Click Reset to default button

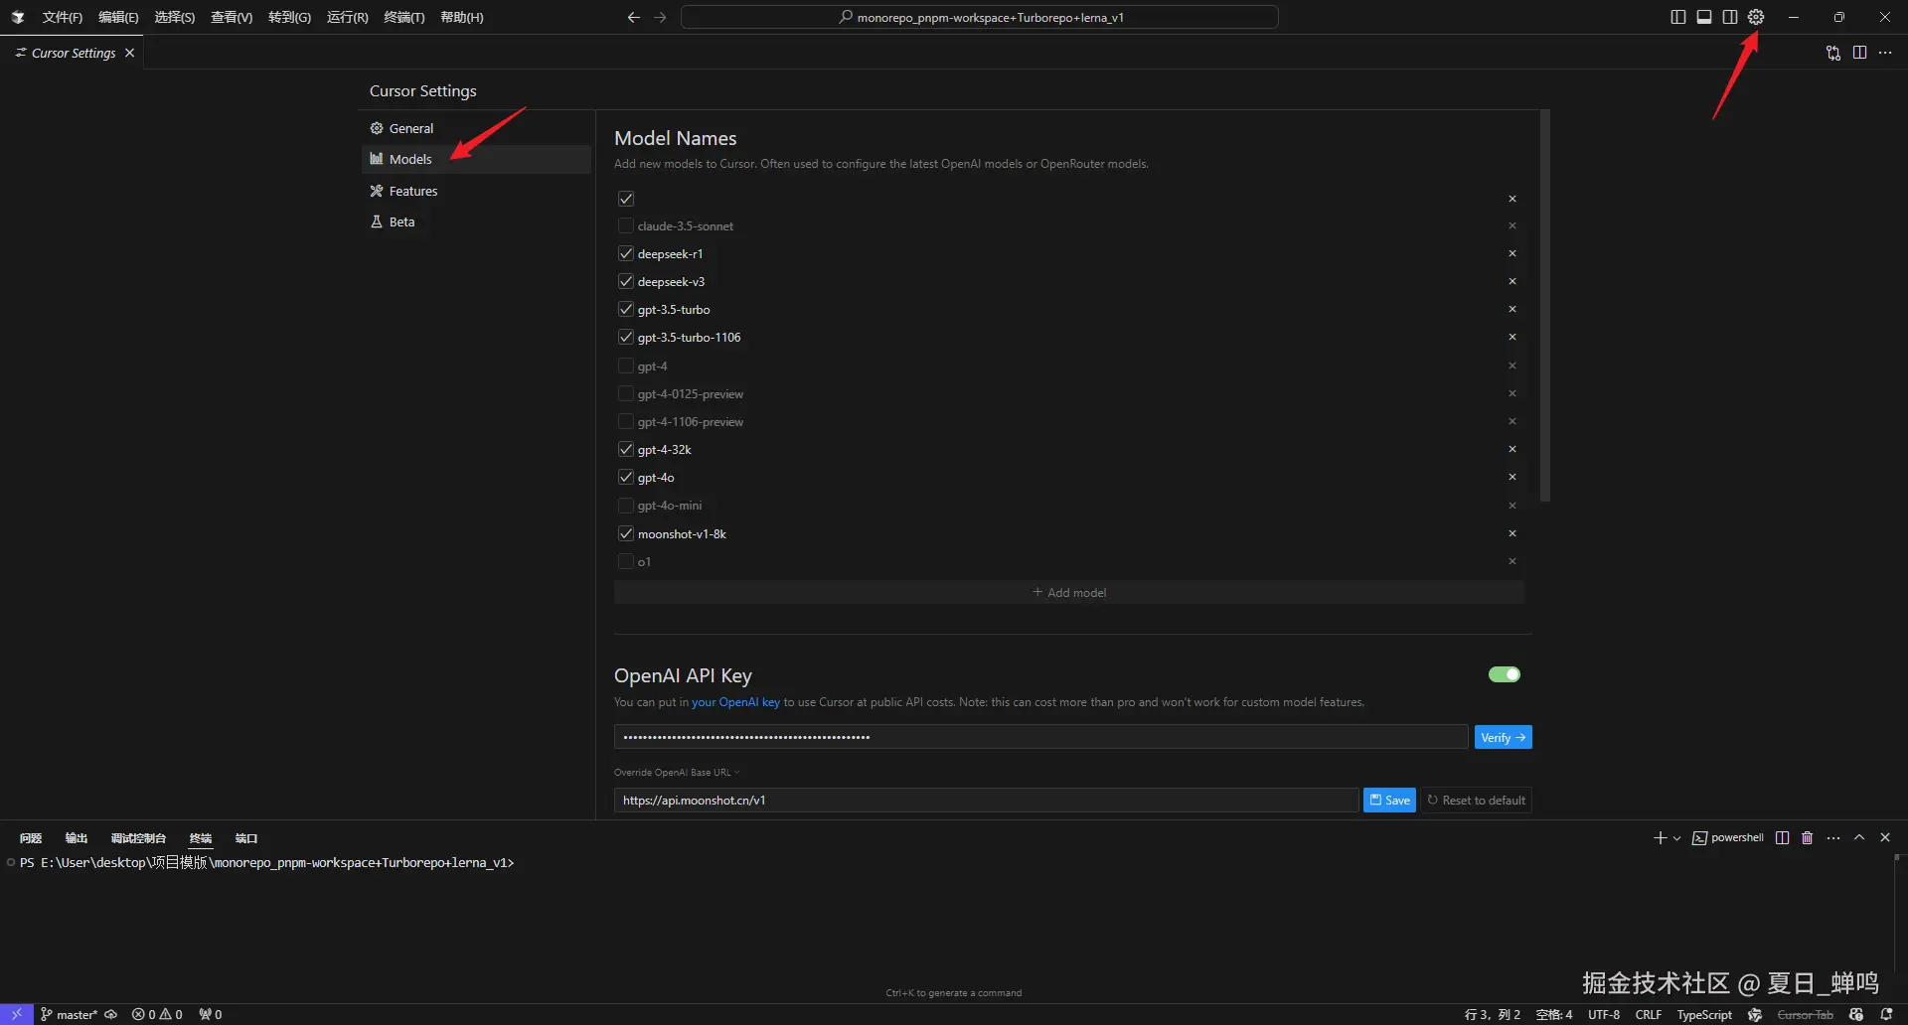pyautogui.click(x=1477, y=801)
